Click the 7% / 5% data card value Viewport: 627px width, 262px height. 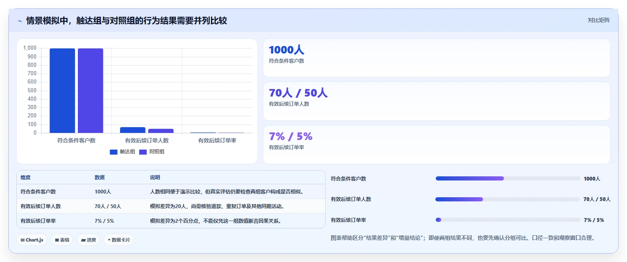[290, 136]
